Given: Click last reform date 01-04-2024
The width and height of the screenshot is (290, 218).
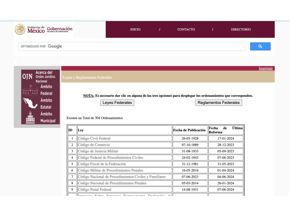Looking at the screenshot, I should click(226, 170).
